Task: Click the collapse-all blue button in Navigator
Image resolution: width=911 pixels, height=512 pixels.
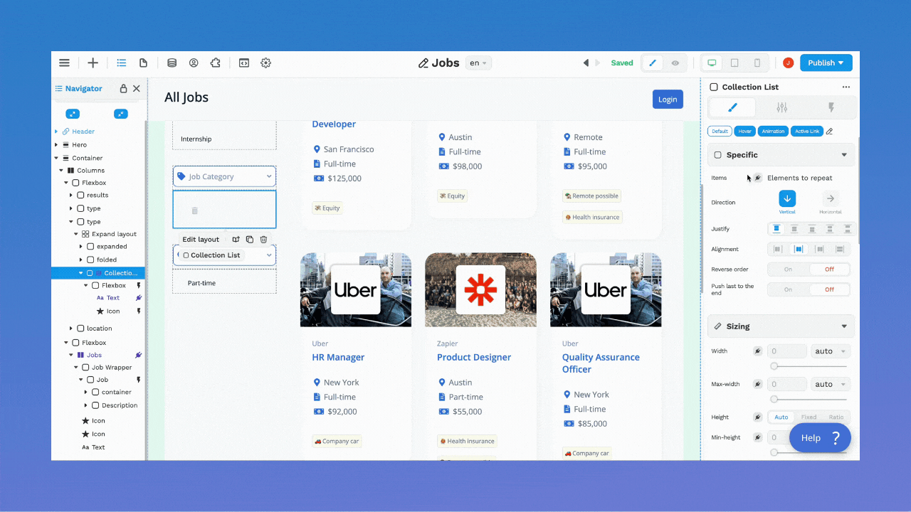Action: [x=121, y=114]
